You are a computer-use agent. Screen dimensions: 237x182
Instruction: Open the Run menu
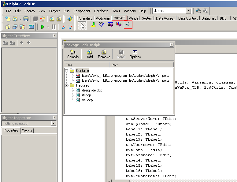point(66,11)
